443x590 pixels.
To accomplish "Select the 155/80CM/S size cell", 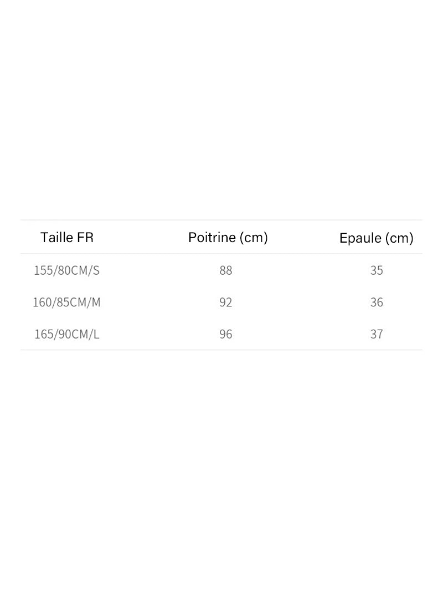I will [x=66, y=270].
